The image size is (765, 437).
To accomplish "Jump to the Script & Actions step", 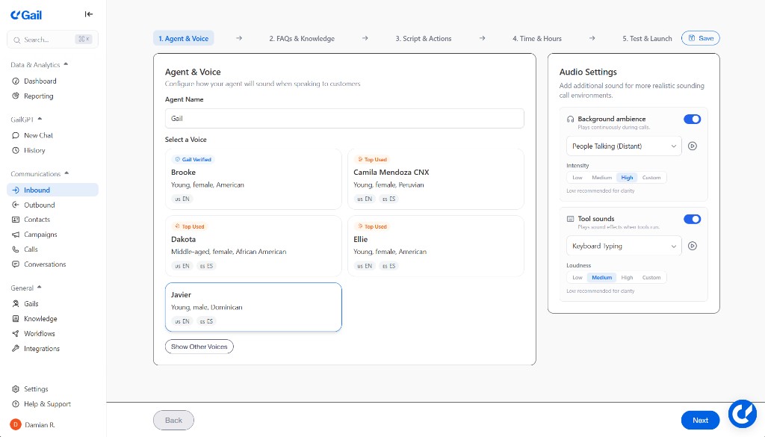I will [x=424, y=39].
